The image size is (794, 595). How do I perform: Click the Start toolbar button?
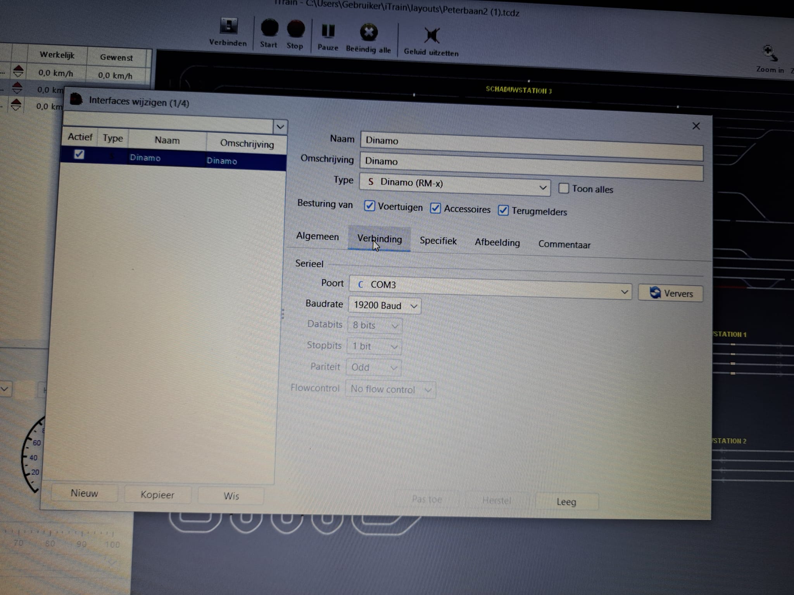pyautogui.click(x=269, y=28)
